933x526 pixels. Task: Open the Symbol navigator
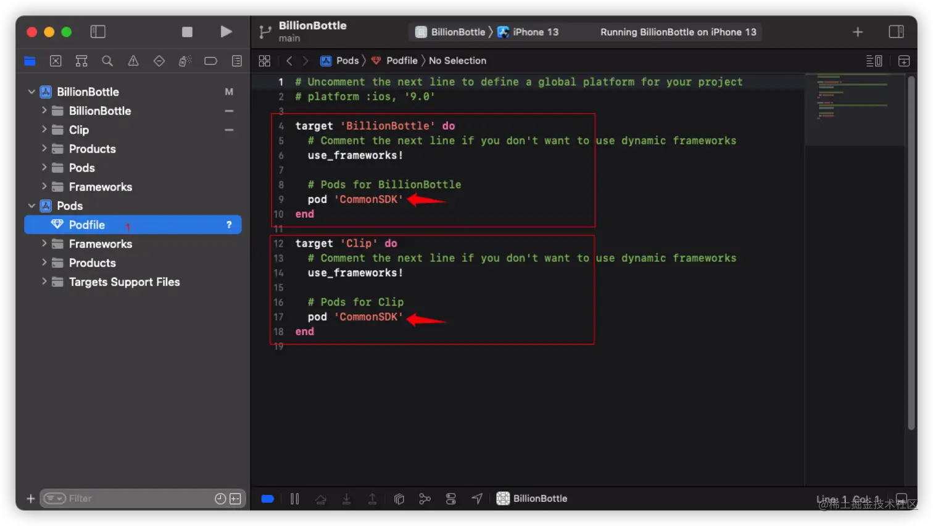point(81,61)
